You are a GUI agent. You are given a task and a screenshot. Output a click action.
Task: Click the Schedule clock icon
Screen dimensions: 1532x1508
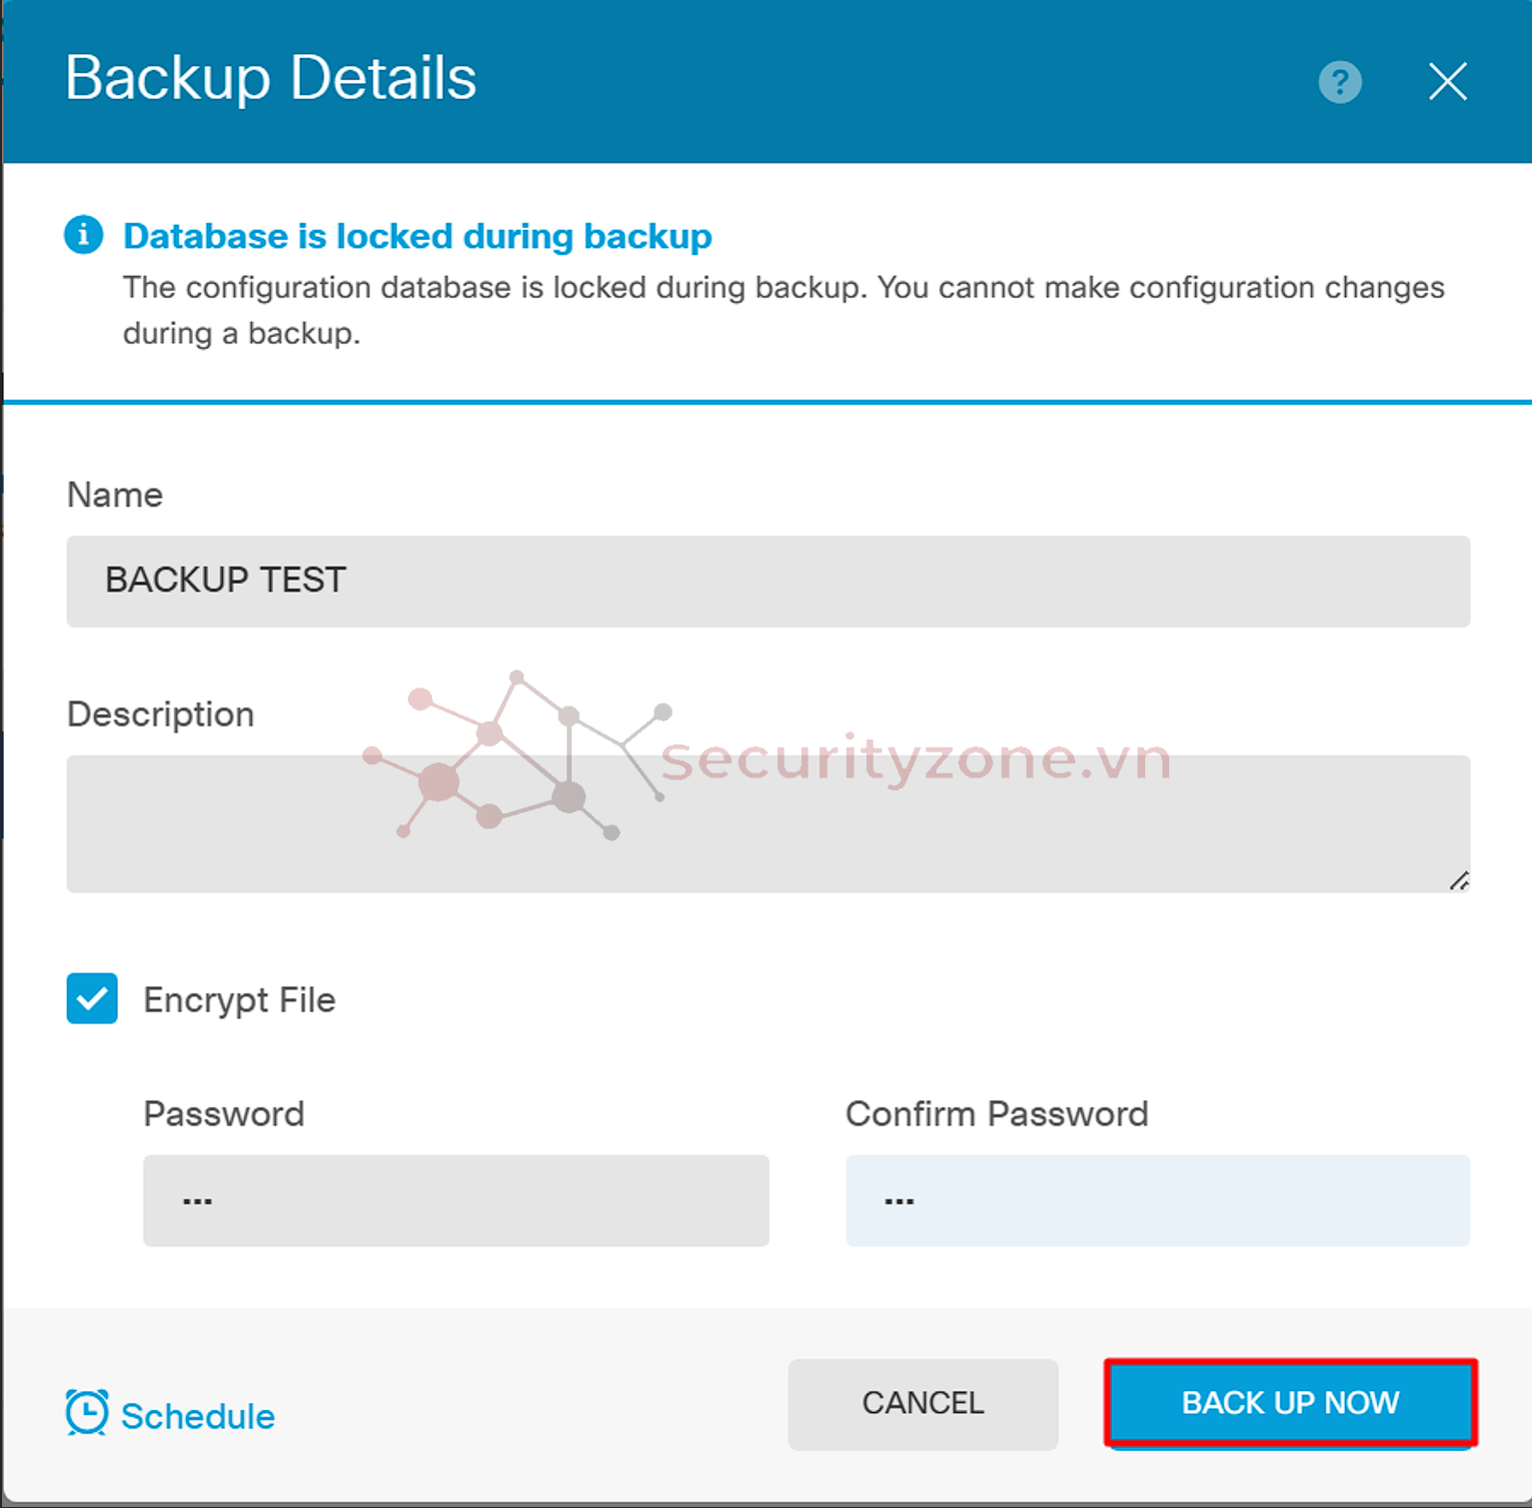87,1413
